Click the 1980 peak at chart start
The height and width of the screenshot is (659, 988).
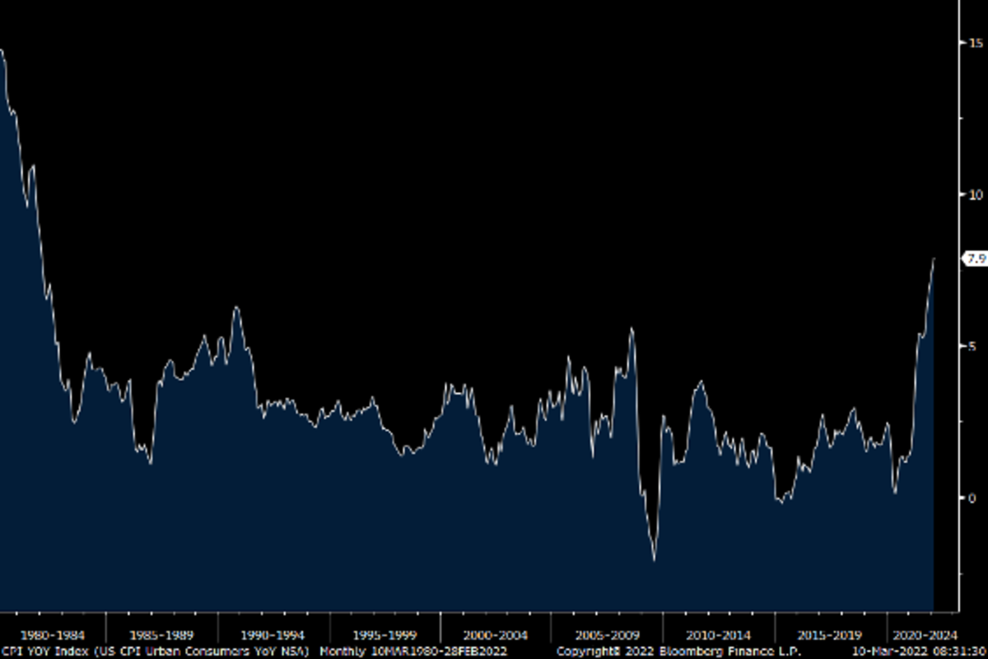2,51
